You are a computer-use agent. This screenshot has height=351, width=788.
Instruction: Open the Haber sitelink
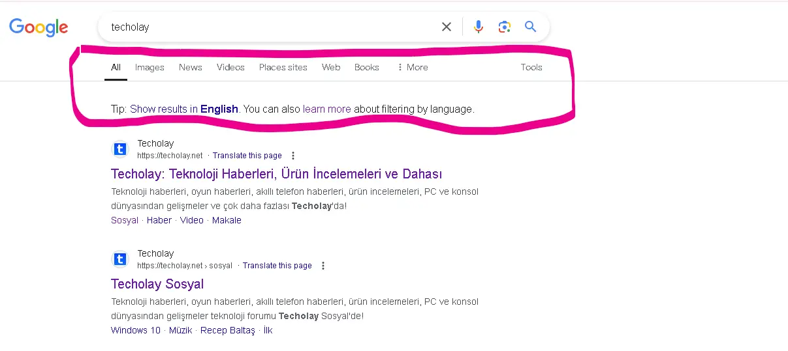pos(159,220)
